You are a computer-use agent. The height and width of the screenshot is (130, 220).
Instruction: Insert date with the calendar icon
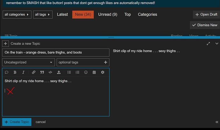pos(94,72)
